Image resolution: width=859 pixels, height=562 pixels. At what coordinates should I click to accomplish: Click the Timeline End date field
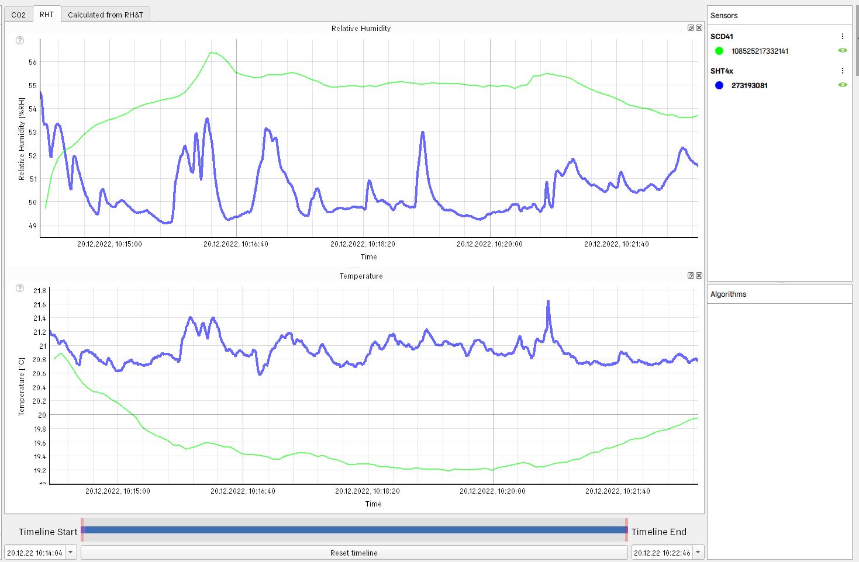click(x=661, y=553)
